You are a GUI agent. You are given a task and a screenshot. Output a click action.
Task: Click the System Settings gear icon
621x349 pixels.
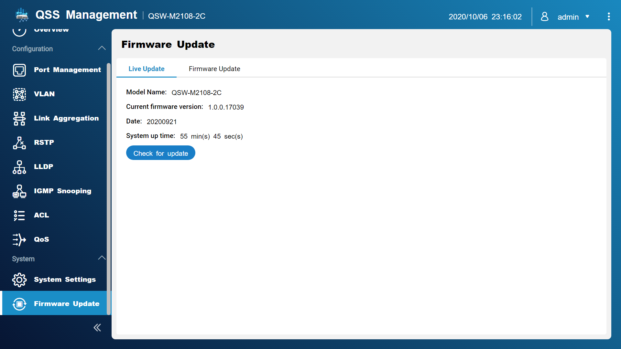pos(19,280)
